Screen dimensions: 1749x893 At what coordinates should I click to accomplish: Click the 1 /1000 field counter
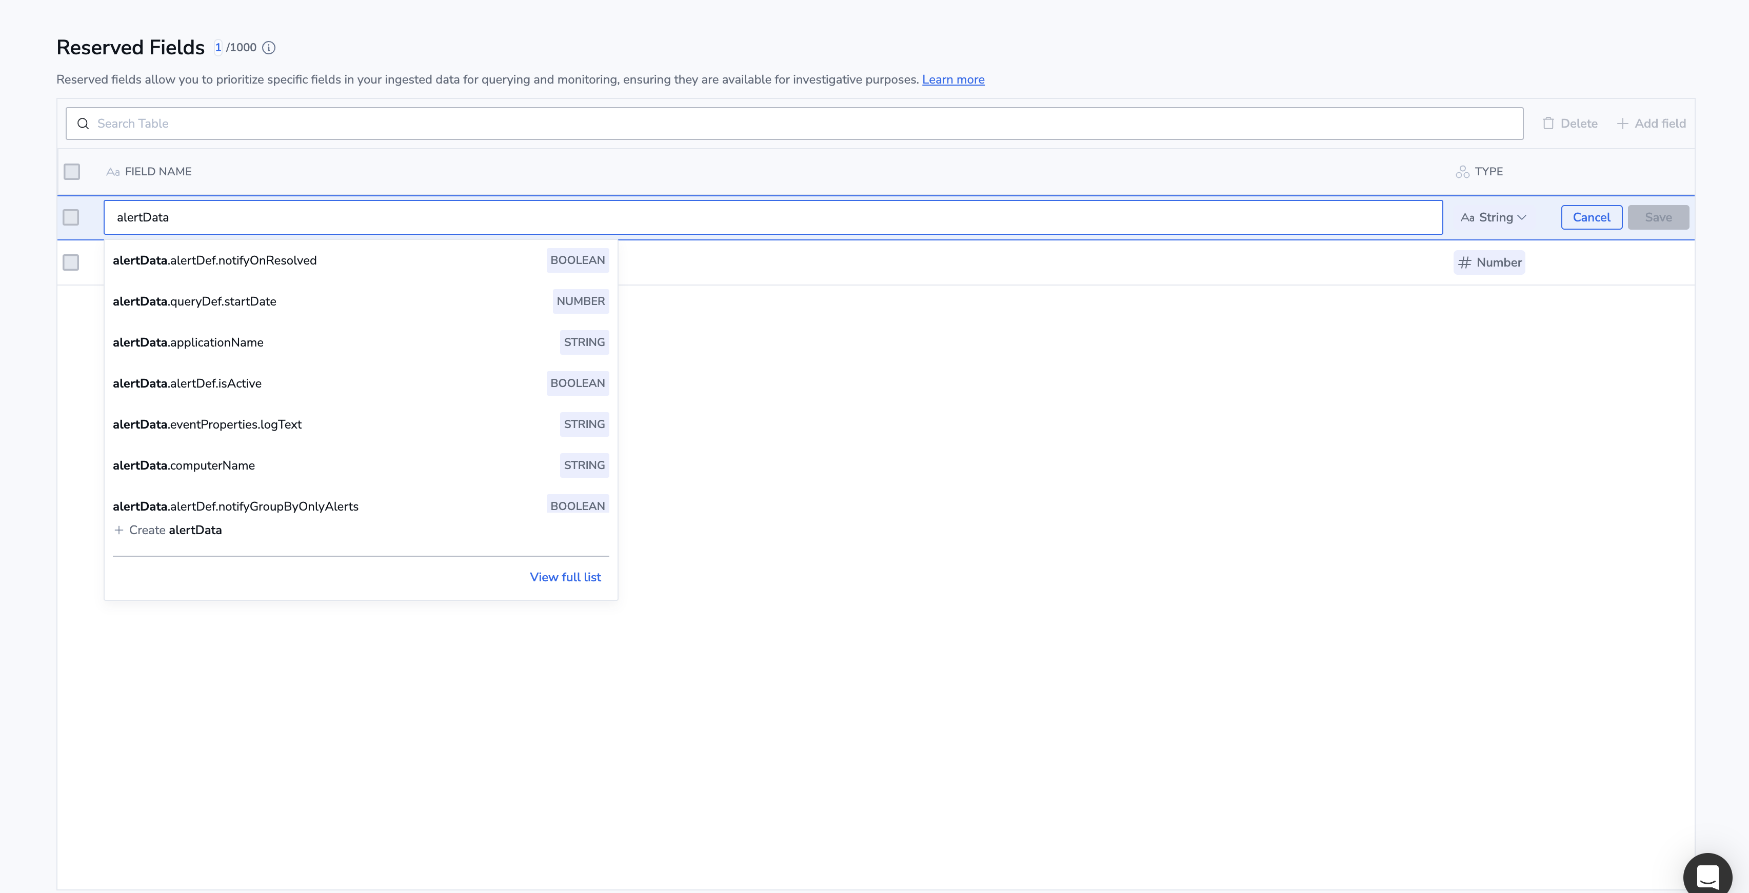pos(235,48)
